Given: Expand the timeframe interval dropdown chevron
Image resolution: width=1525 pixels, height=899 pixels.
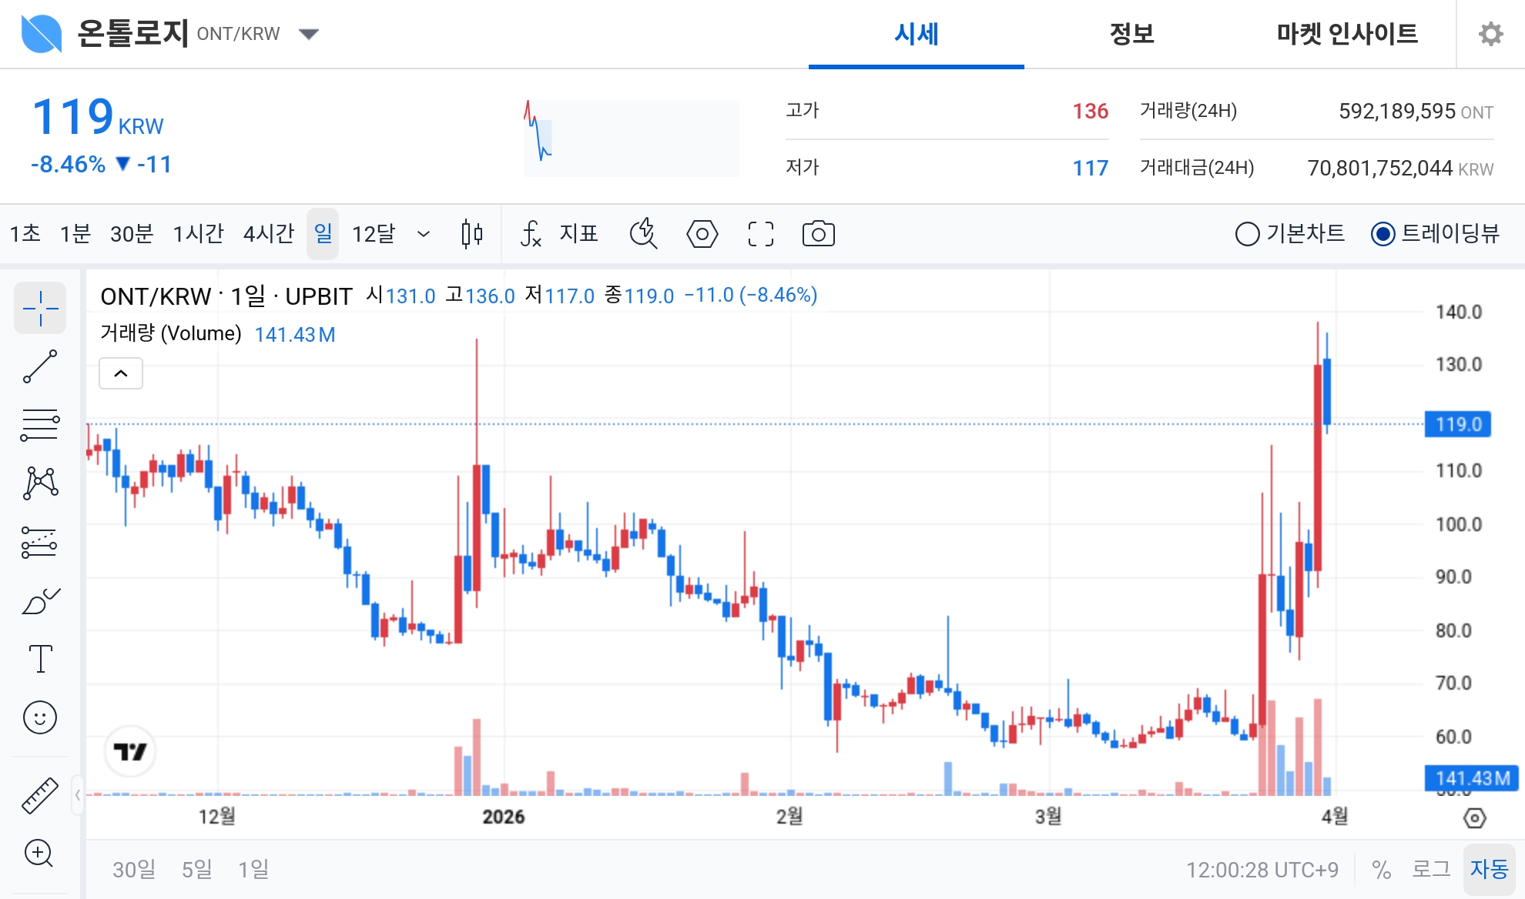Looking at the screenshot, I should 423,233.
